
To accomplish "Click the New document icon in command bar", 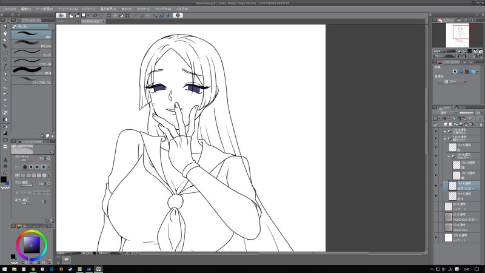I will 72,15.
